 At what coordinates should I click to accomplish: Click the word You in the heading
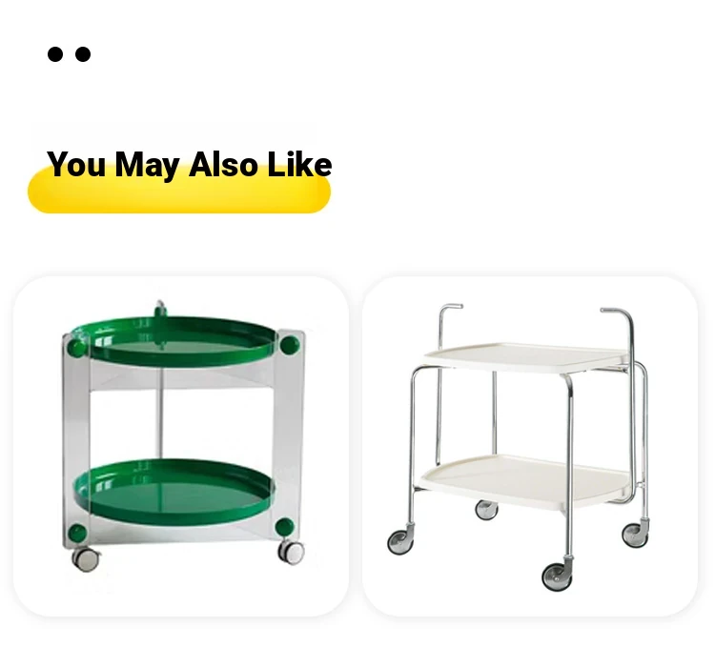(x=76, y=164)
